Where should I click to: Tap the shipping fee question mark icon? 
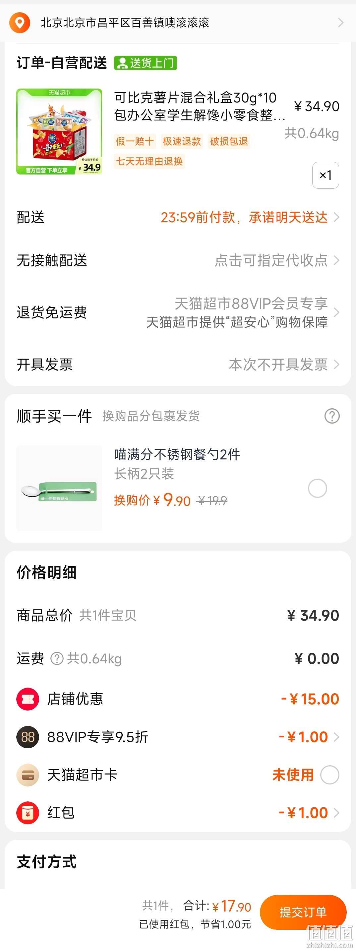click(x=56, y=659)
